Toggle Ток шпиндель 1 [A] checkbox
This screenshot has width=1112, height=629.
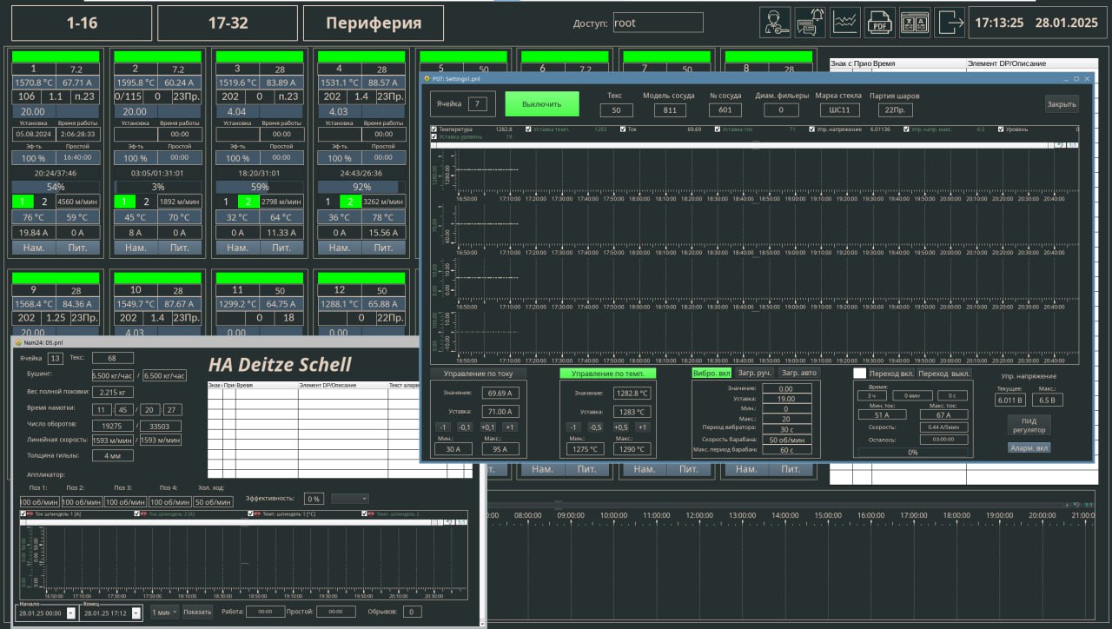click(23, 514)
